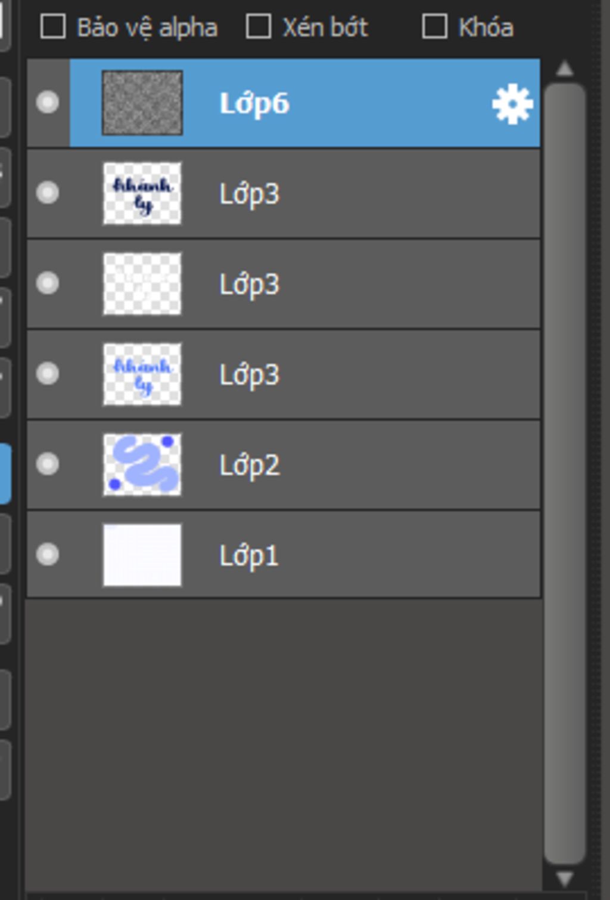Click the Lớp2 blue squiggle thumbnail

[142, 464]
